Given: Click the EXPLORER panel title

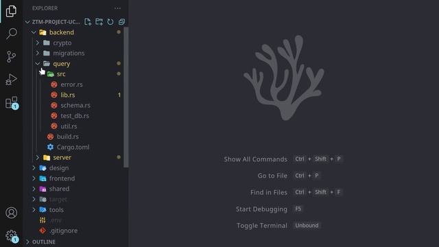Looking at the screenshot, I should click(x=45, y=8).
